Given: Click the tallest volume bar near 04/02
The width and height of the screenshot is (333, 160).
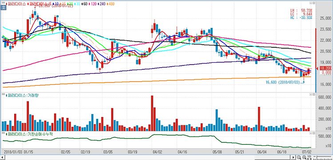Looking at the screenshot, I should [x=152, y=113].
